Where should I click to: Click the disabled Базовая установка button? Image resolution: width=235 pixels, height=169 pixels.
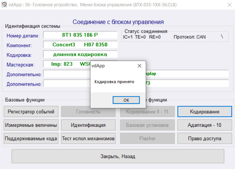[147, 125]
